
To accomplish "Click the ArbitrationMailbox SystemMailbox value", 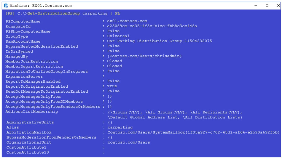I will 194,132.
